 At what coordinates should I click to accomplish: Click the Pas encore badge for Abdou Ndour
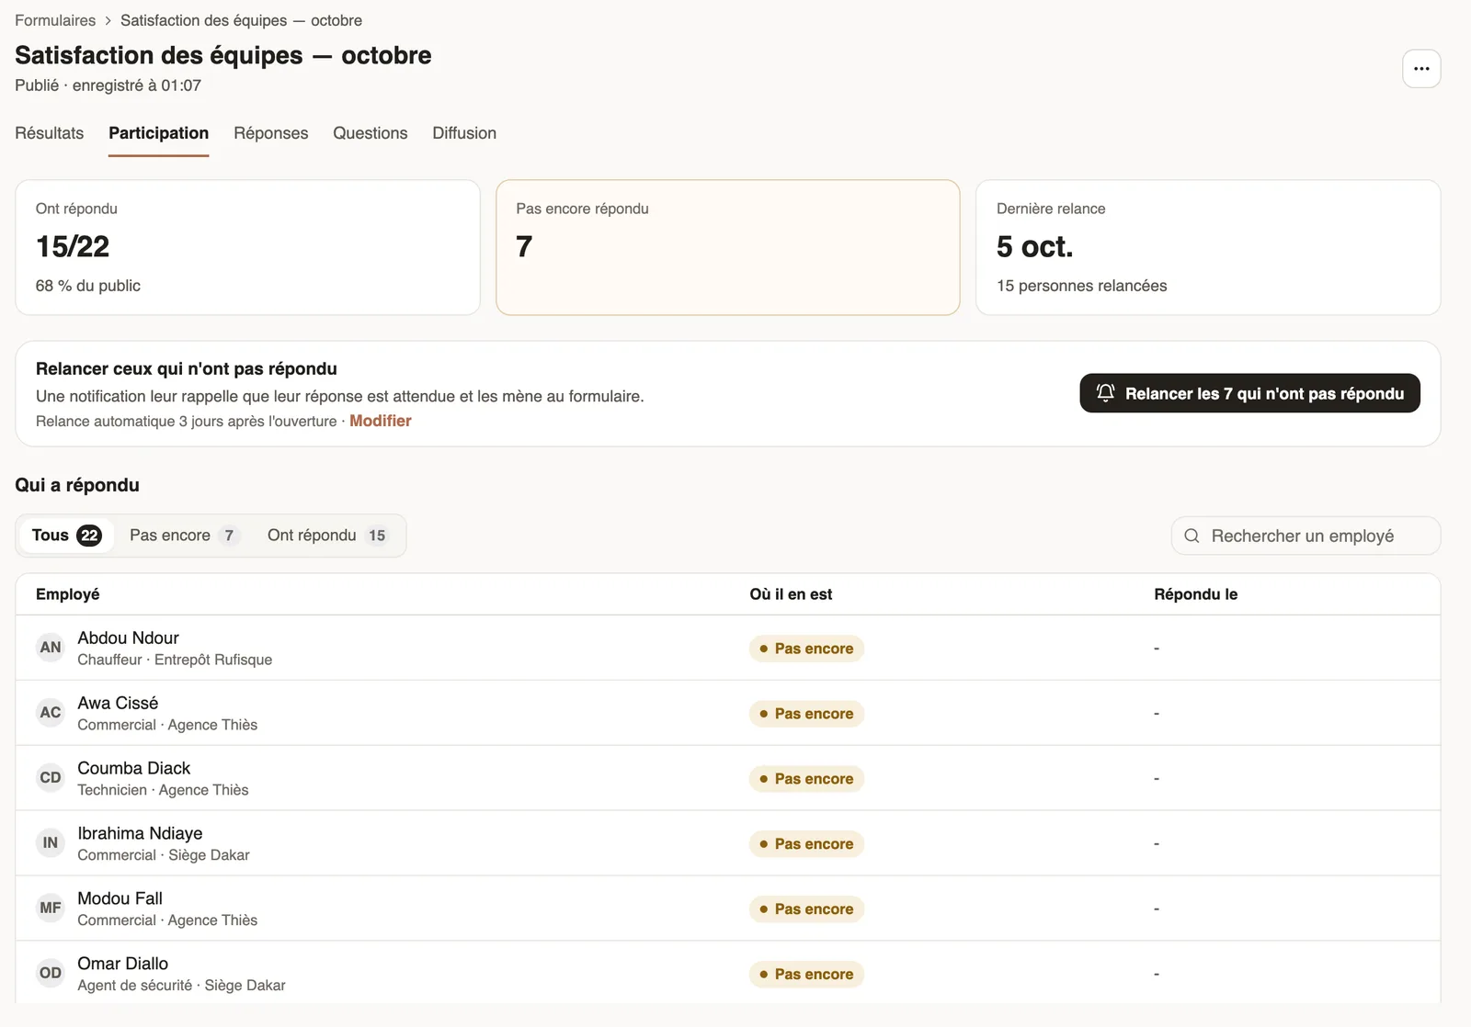pos(806,649)
